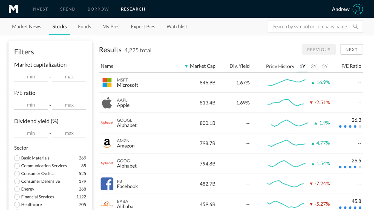The width and height of the screenshot is (374, 210).
Task: Click the M1 logo icon
Action: pos(13,9)
